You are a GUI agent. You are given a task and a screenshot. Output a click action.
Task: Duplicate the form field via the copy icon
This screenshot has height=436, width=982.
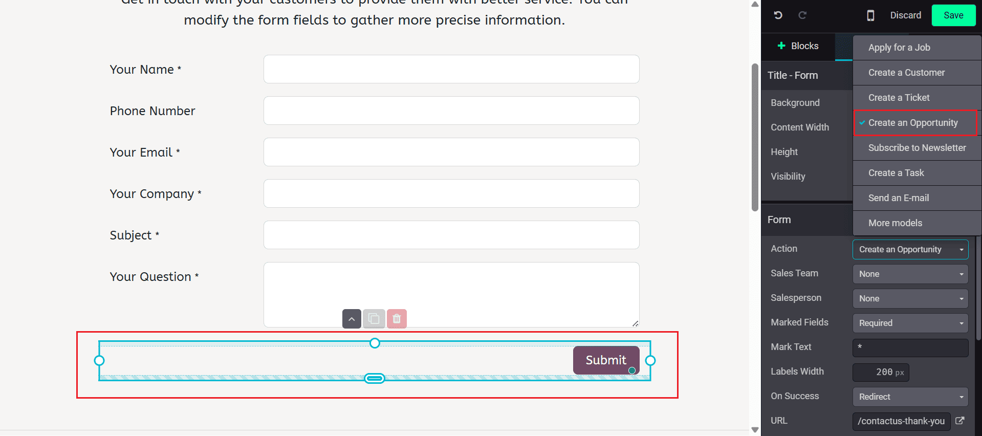(x=374, y=318)
